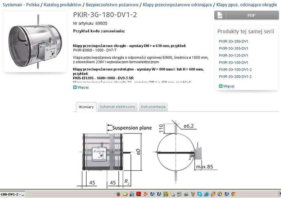Viewport: 281px width, 198px height.
Task: Expand same-series products list with Więcej
Action: pyautogui.click(x=226, y=86)
